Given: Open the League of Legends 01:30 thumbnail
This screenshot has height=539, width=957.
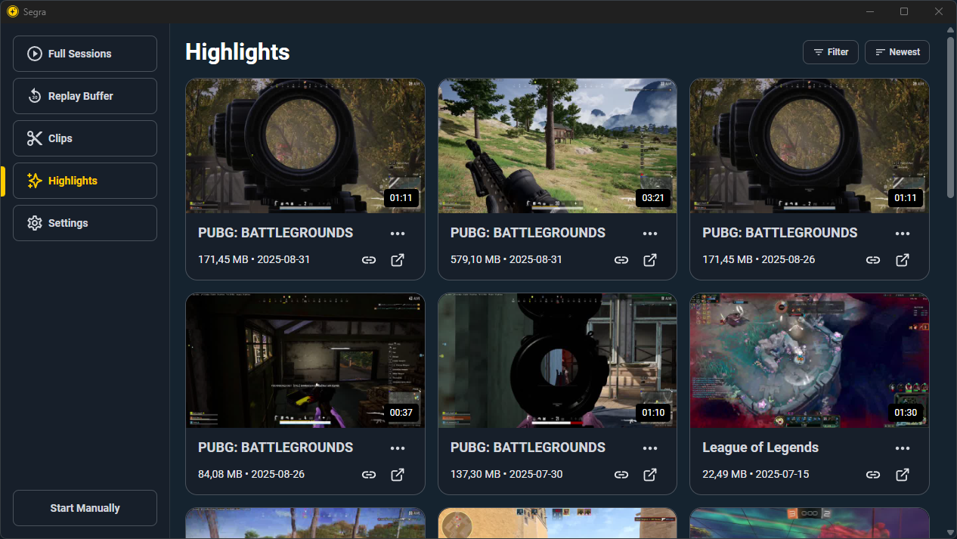Looking at the screenshot, I should tap(810, 361).
